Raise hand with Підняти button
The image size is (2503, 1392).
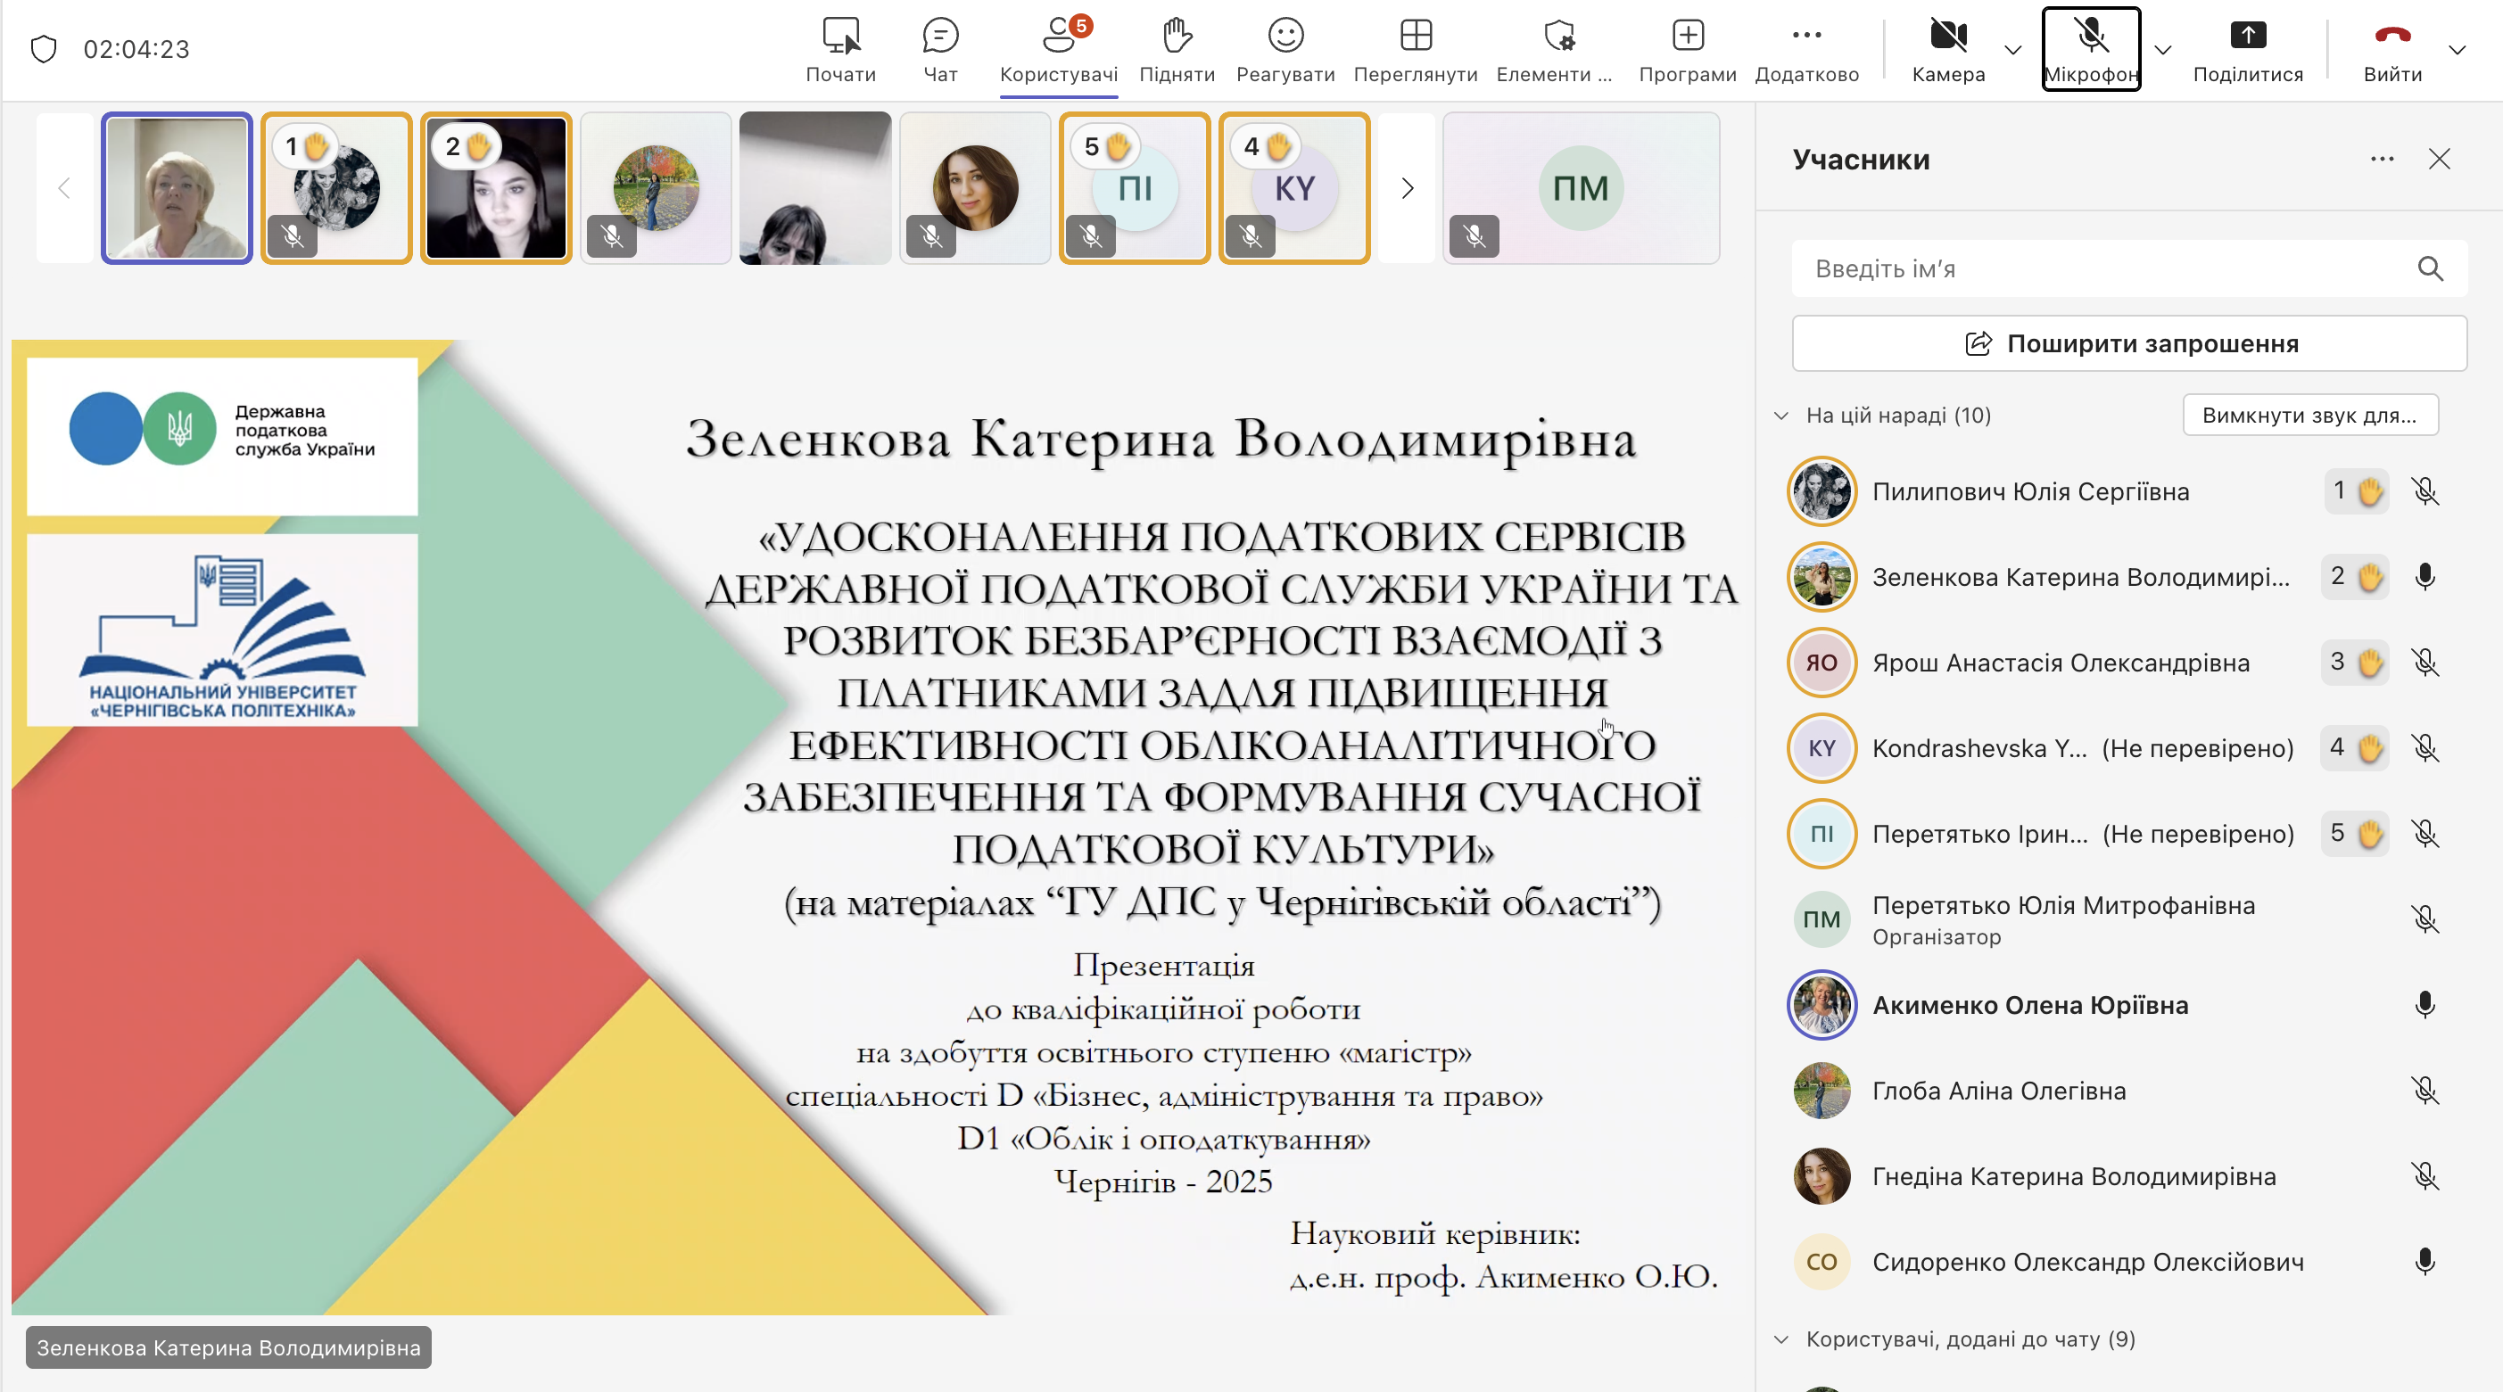tap(1177, 48)
